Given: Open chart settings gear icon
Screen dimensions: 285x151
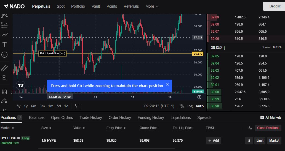Looking at the screenshot, I should (199, 97).
